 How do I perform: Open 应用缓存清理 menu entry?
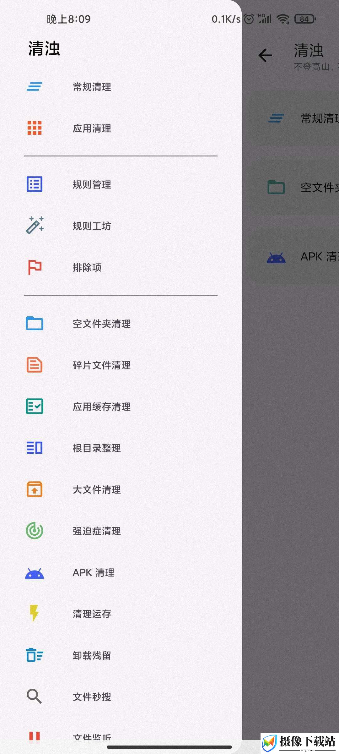point(121,407)
